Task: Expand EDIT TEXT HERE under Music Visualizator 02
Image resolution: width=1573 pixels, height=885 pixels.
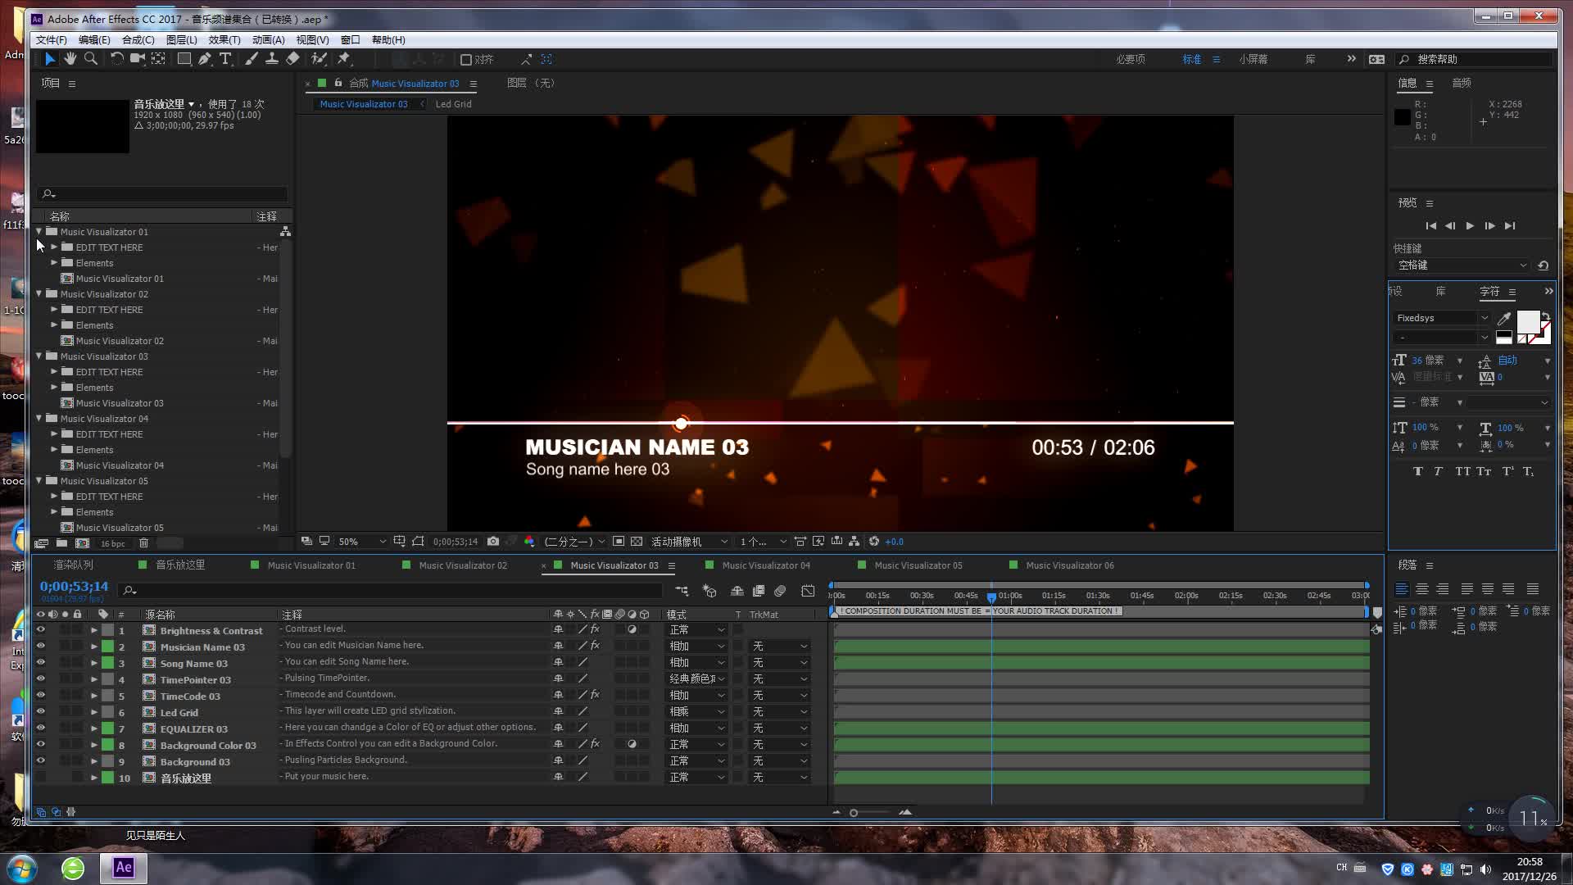Action: (54, 310)
